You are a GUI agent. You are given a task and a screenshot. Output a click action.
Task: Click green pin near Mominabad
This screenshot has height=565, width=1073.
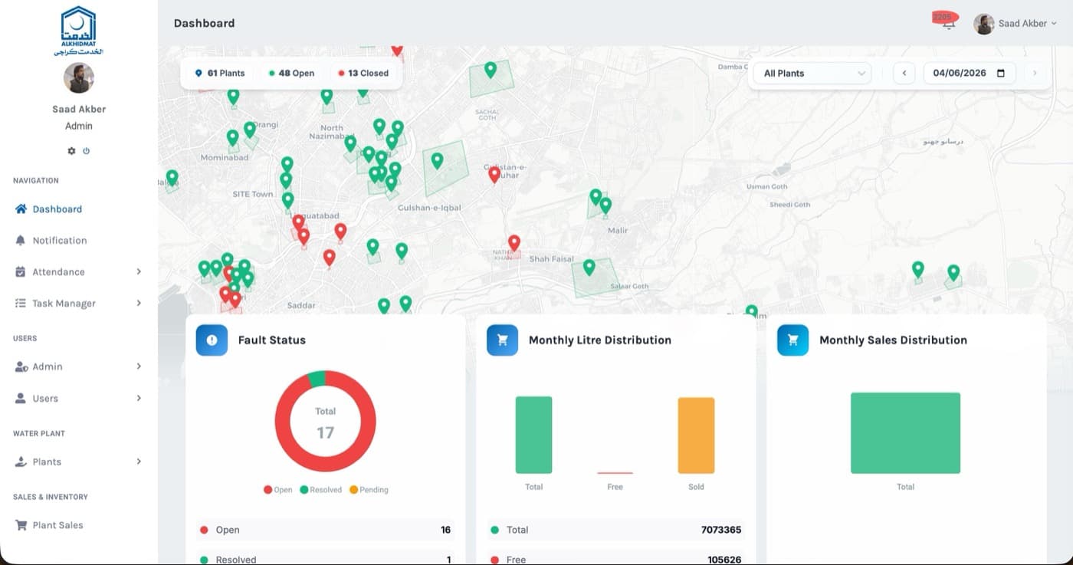[x=232, y=138]
